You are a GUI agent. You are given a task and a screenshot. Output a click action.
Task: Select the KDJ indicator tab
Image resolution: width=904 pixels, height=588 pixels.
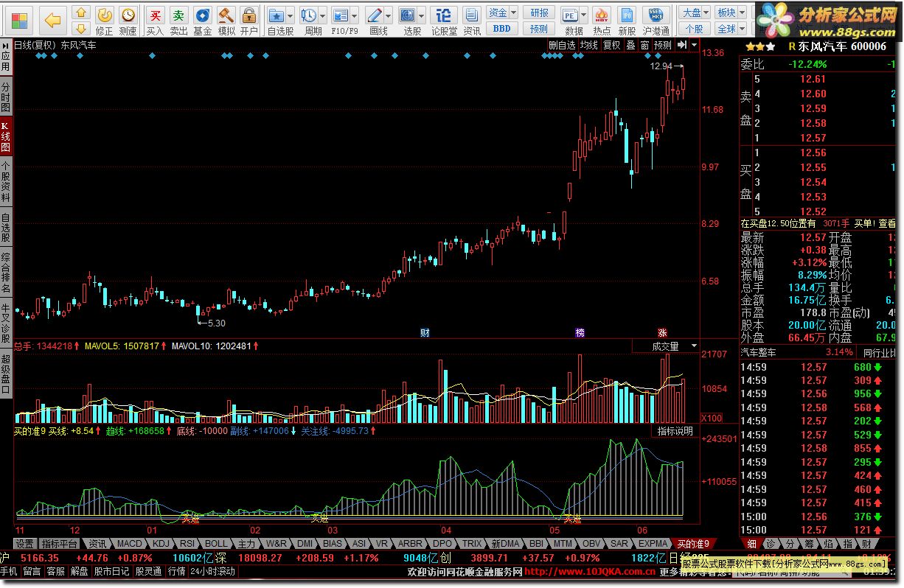(x=161, y=544)
